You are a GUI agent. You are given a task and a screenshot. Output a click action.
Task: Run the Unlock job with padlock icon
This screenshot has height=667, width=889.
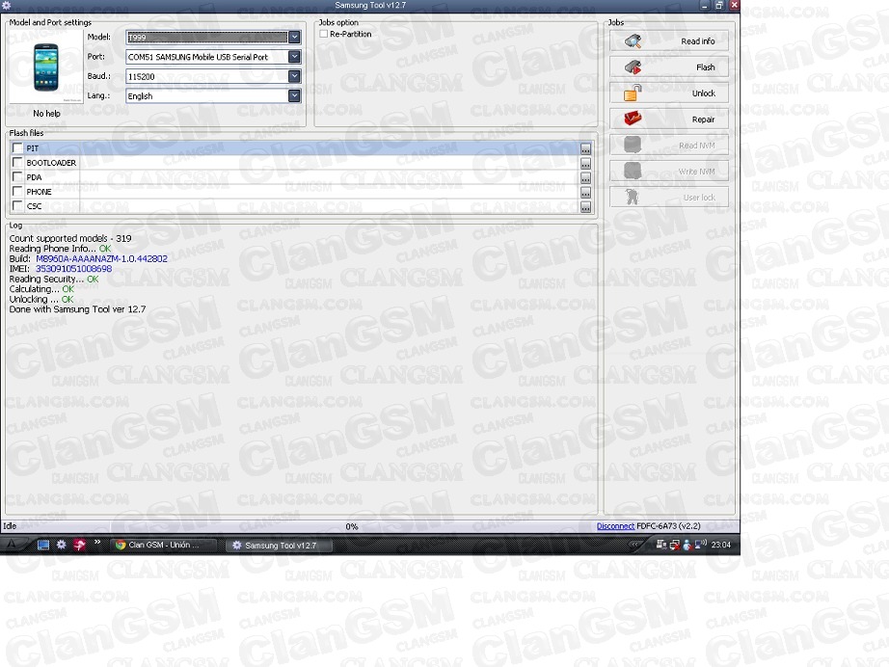[x=669, y=93]
